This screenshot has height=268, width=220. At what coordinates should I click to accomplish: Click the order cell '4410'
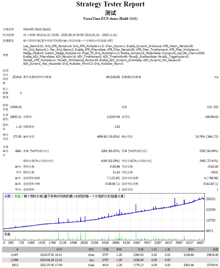106,265
